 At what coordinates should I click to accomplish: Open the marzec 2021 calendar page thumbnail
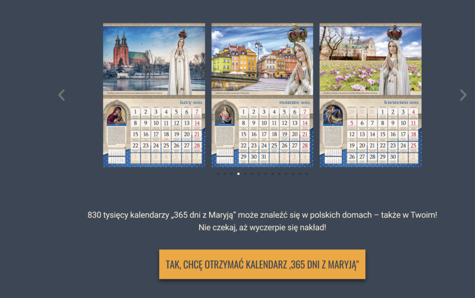(262, 95)
